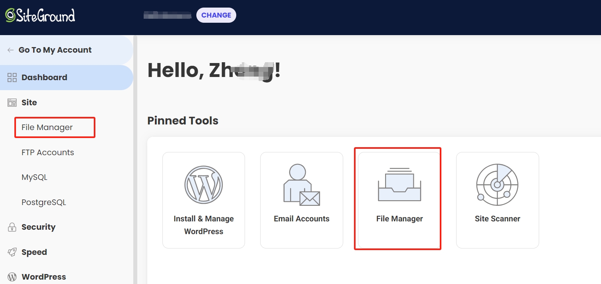Image resolution: width=601 pixels, height=284 pixels.
Task: Click the Site Scanner pinned tool card
Action: pos(497,200)
